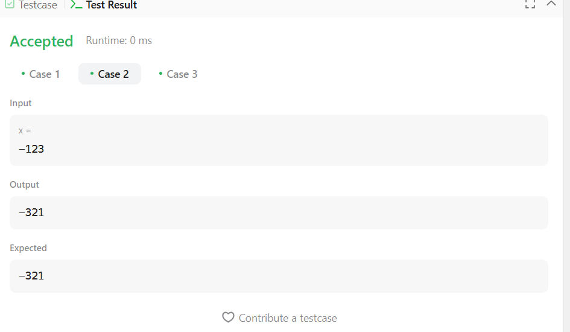Select the Case 2 test case
570x332 pixels.
pyautogui.click(x=113, y=74)
